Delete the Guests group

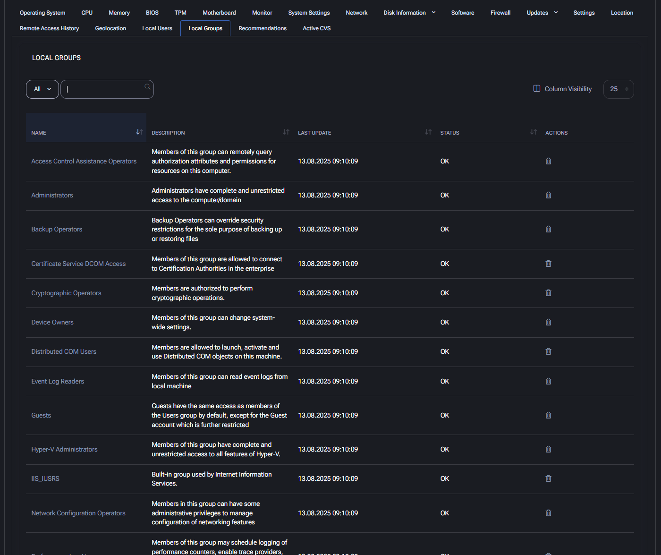coord(548,415)
